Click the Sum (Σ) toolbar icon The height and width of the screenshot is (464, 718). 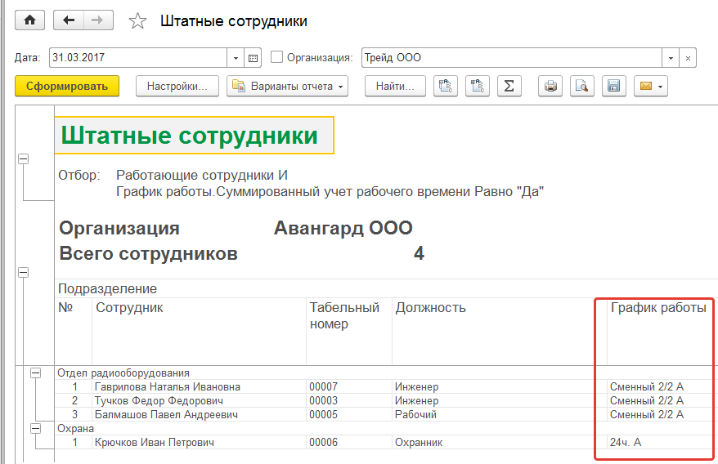coord(509,86)
